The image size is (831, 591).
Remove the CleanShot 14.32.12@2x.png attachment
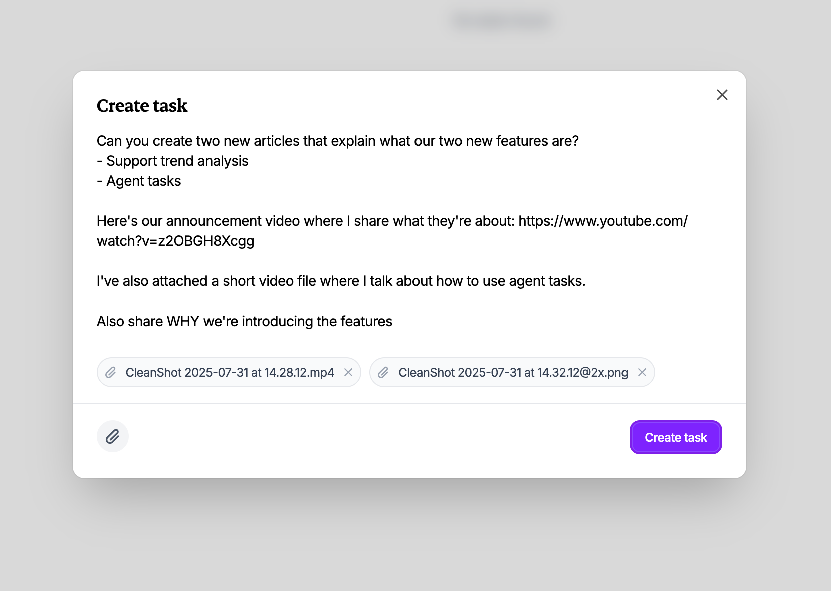pos(642,372)
